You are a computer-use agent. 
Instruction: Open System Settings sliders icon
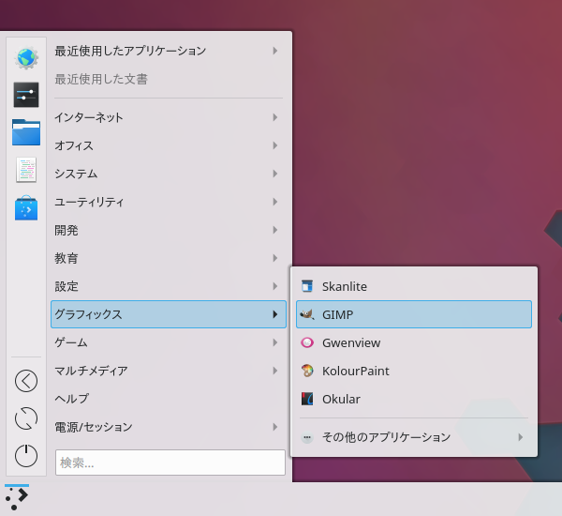26,95
